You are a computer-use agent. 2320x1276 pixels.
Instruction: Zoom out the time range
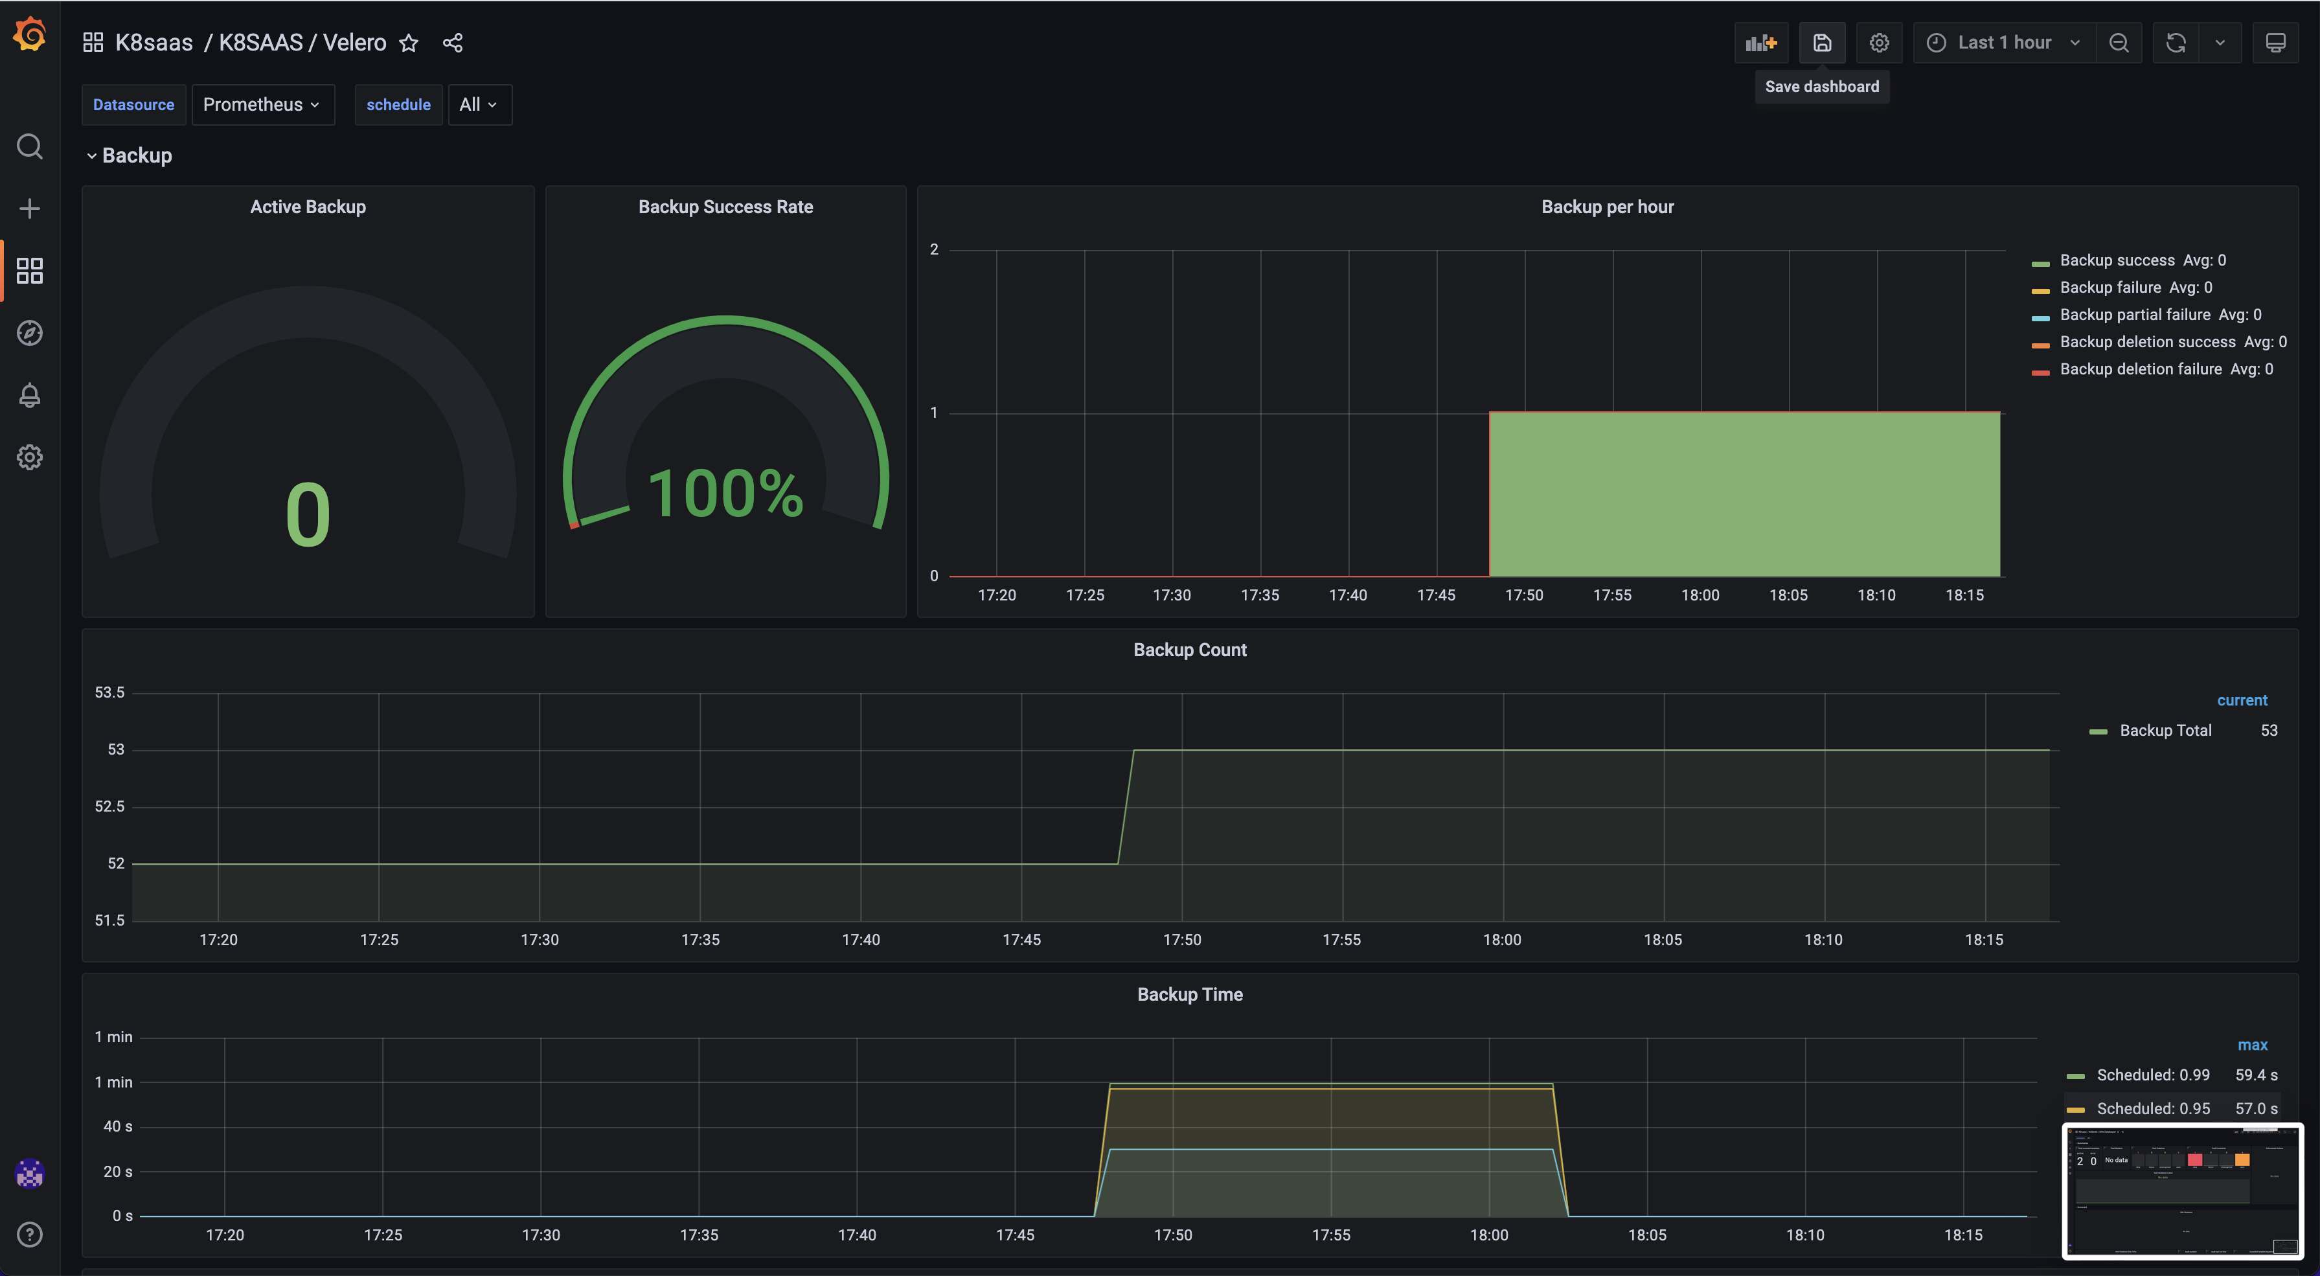click(2119, 42)
